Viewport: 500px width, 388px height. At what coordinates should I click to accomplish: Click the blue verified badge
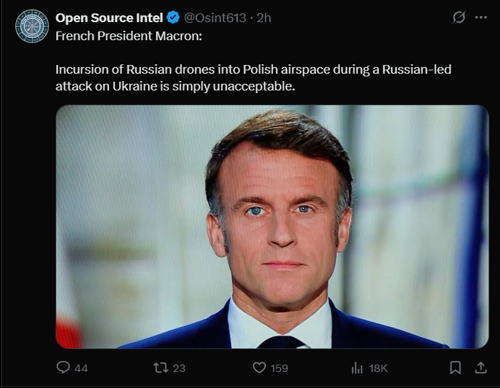(173, 18)
